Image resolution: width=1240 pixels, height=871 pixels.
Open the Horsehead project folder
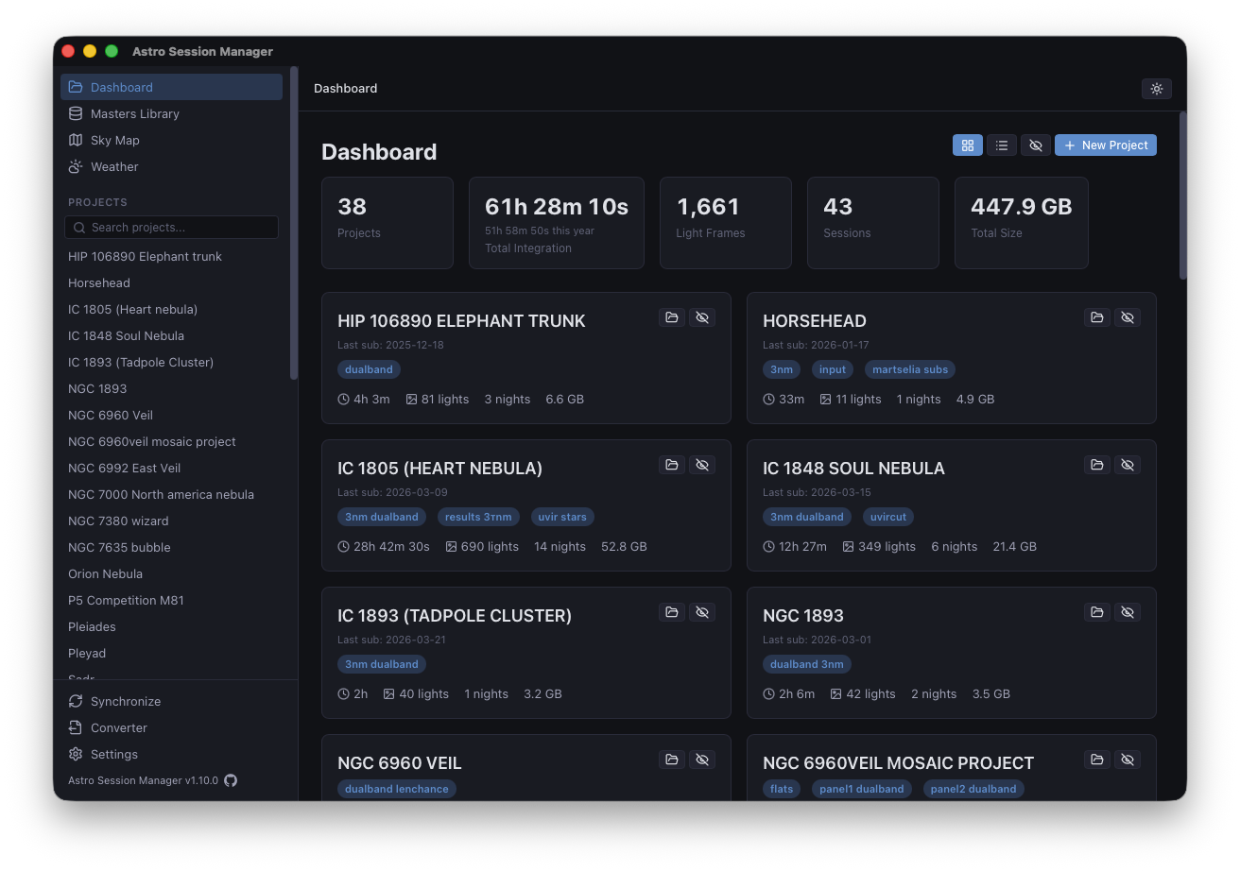(1096, 316)
